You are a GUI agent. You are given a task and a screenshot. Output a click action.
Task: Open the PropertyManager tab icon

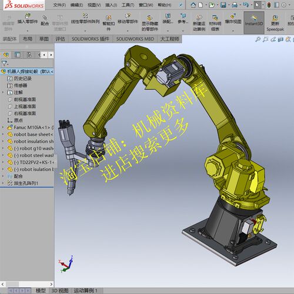tap(18, 55)
